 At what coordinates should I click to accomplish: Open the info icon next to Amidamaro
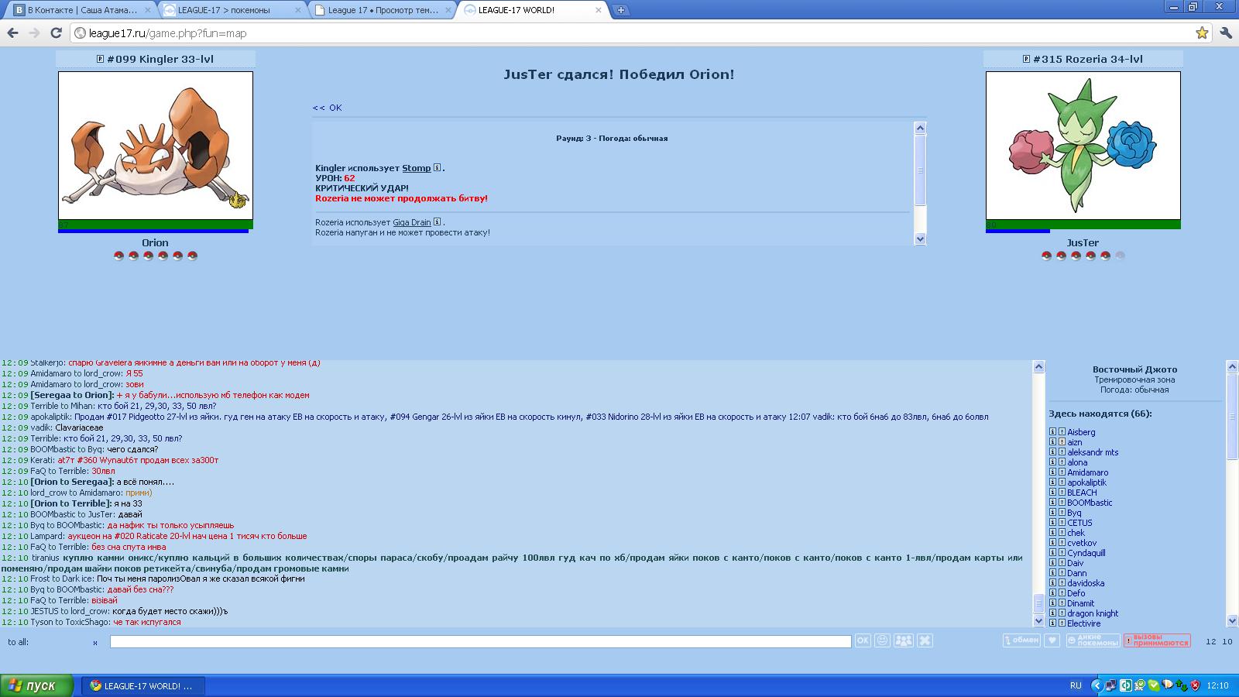[x=1052, y=472]
